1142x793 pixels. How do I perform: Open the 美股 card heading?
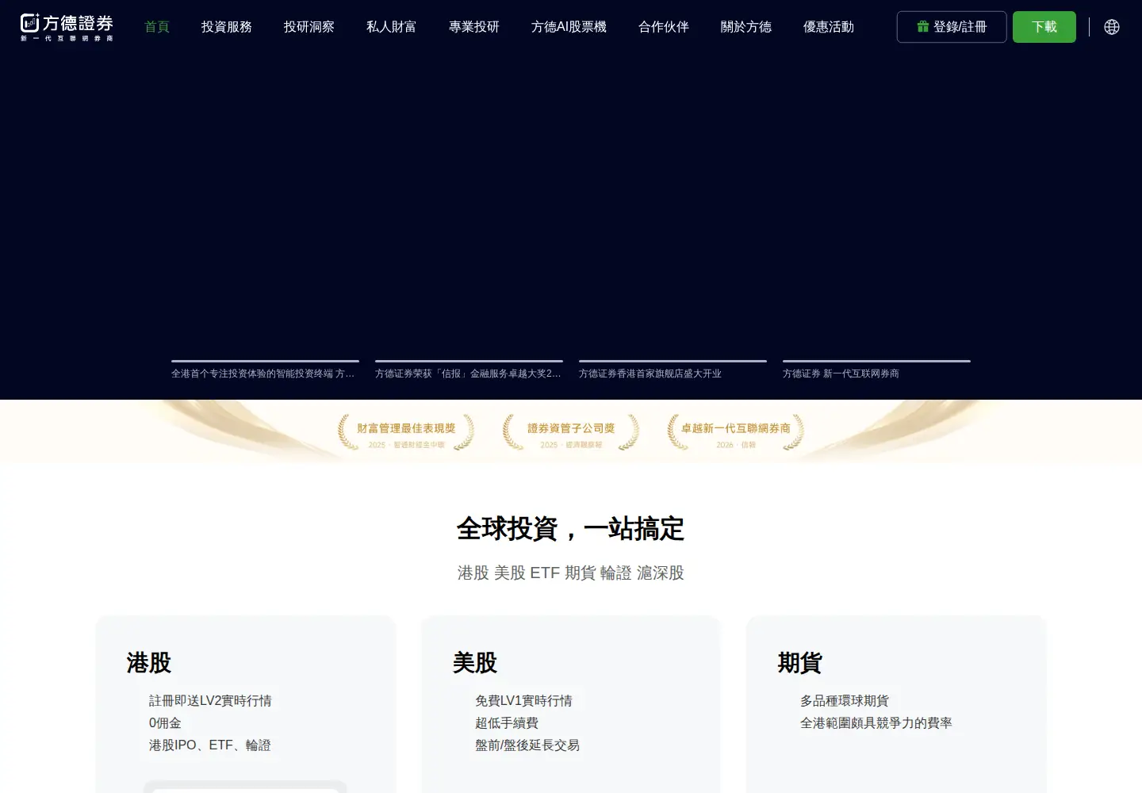pos(475,662)
